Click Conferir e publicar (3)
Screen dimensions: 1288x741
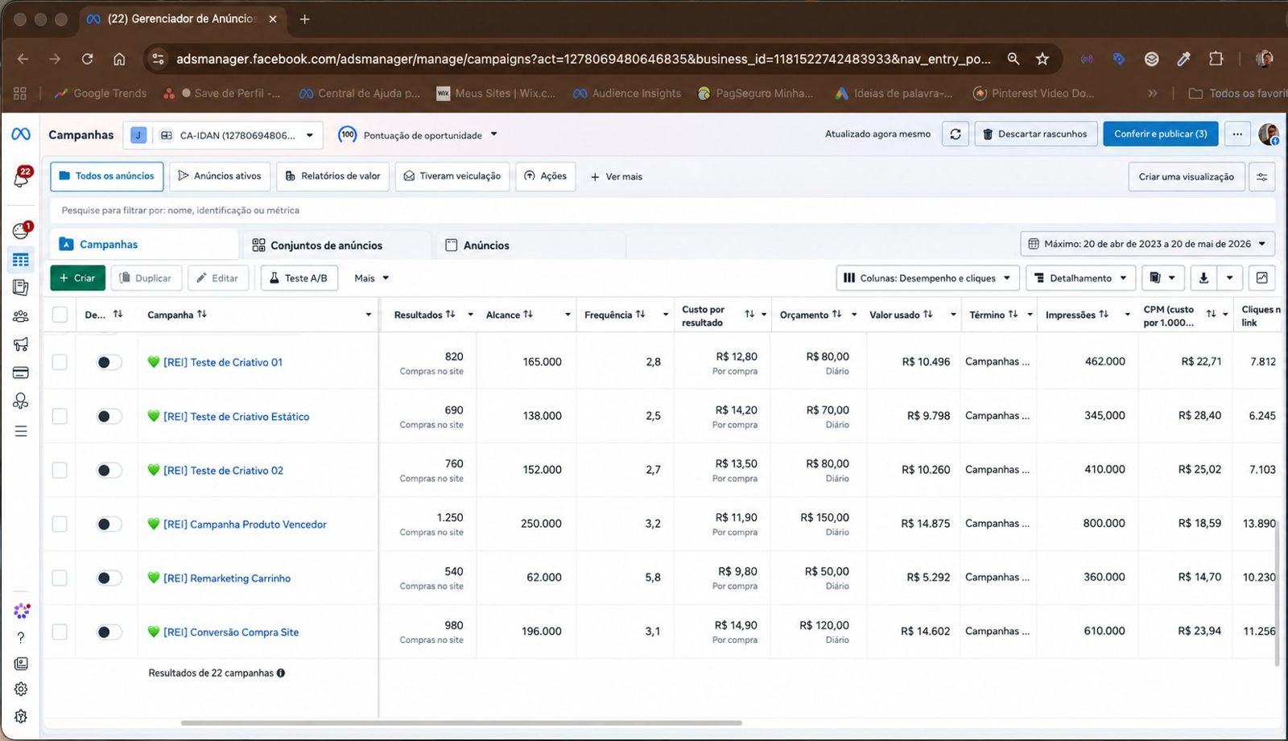coord(1161,134)
